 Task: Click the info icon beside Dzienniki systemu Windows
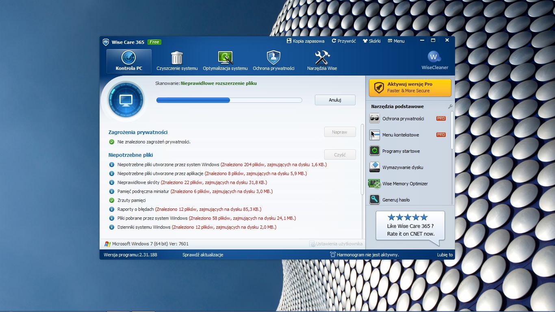pyautogui.click(x=112, y=227)
